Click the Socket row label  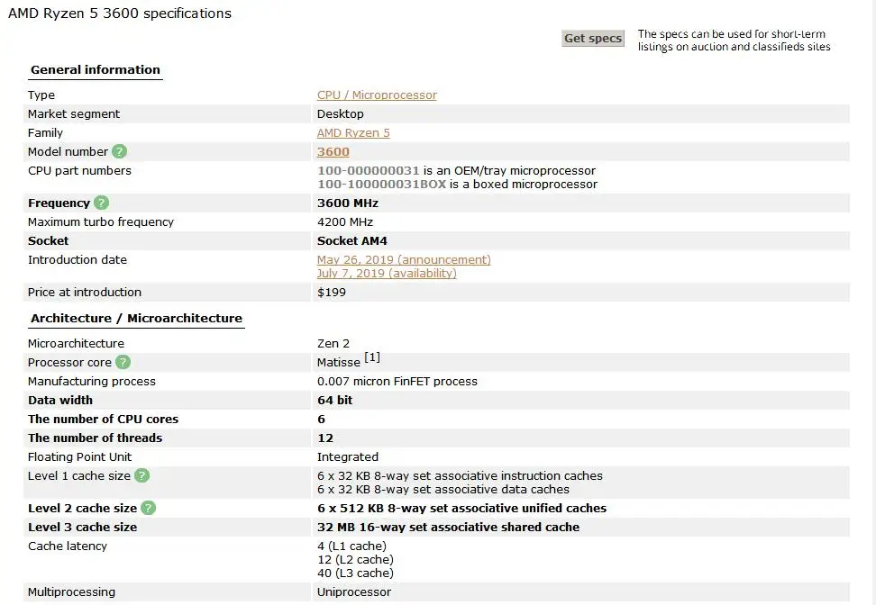(48, 240)
